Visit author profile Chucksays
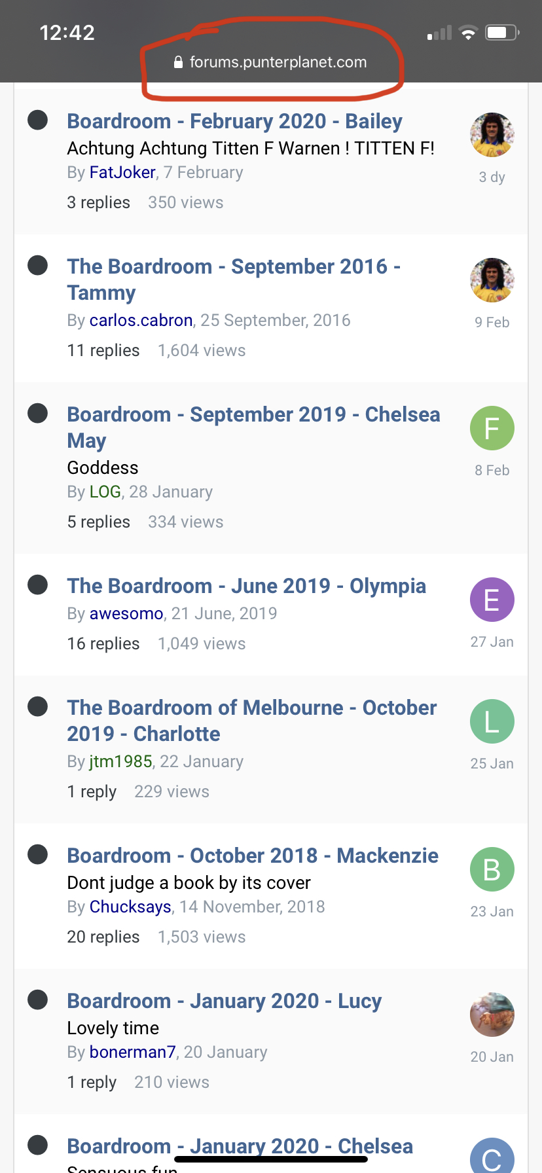This screenshot has height=1173, width=542. click(x=130, y=907)
